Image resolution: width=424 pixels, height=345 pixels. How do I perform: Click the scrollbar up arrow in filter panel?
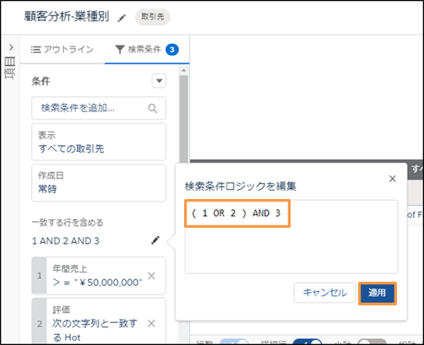click(184, 70)
